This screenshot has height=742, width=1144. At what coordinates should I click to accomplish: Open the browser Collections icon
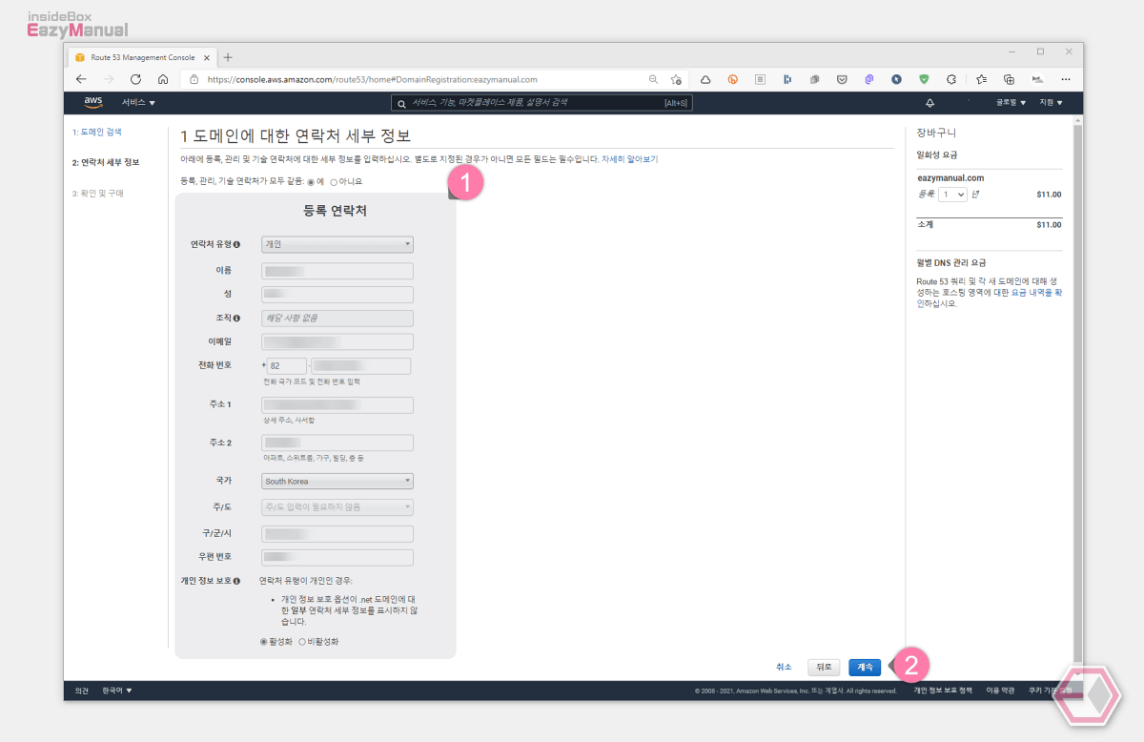[1009, 79]
